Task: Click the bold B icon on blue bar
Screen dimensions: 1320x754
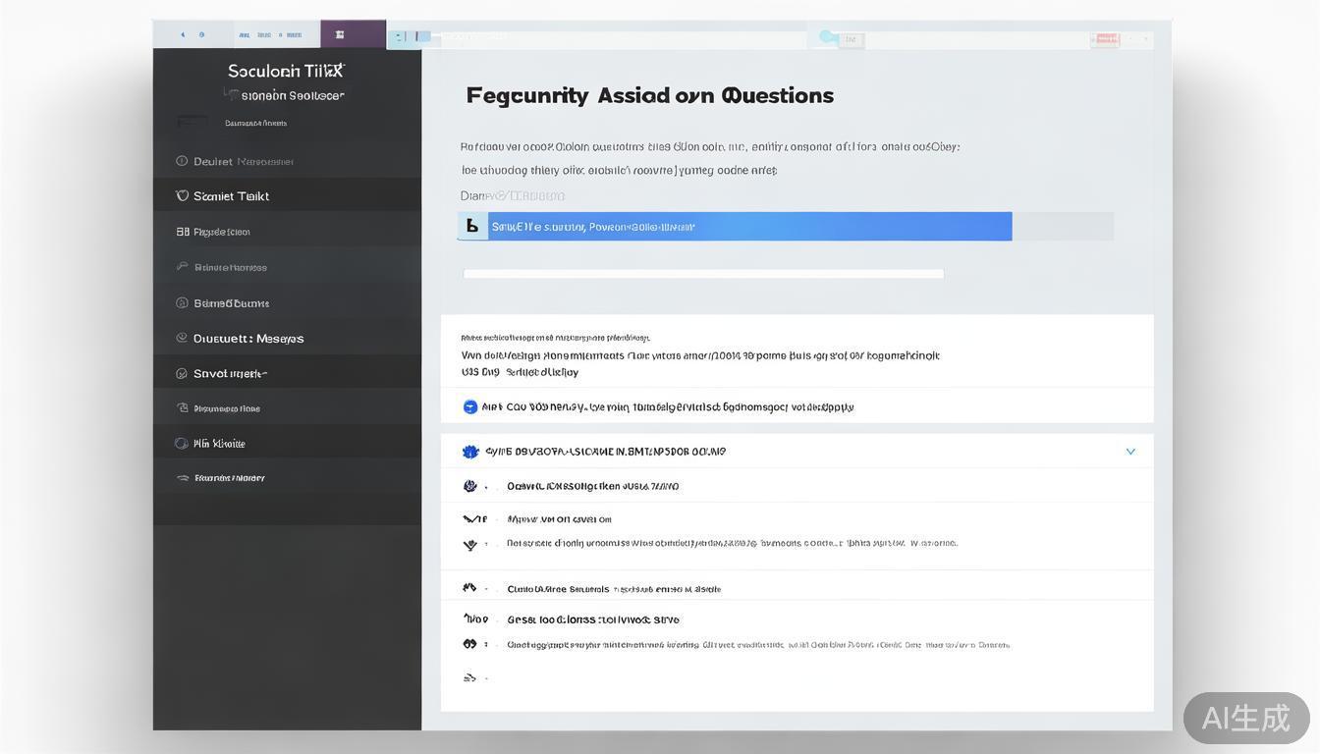Action: [472, 226]
